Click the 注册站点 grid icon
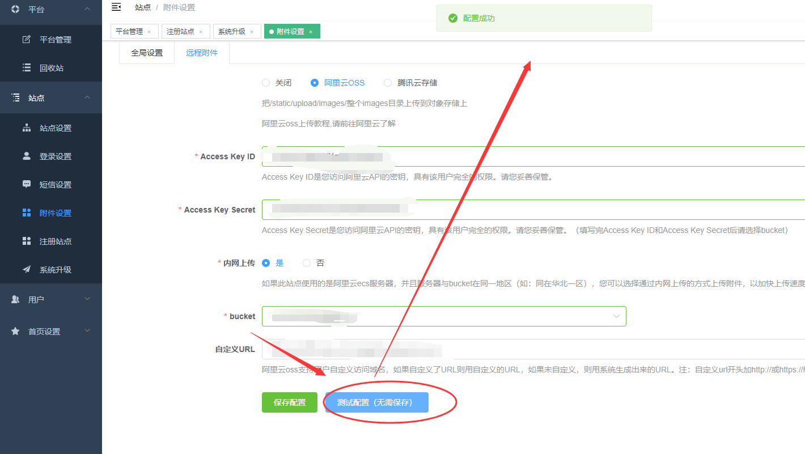The width and height of the screenshot is (805, 454). [x=27, y=241]
